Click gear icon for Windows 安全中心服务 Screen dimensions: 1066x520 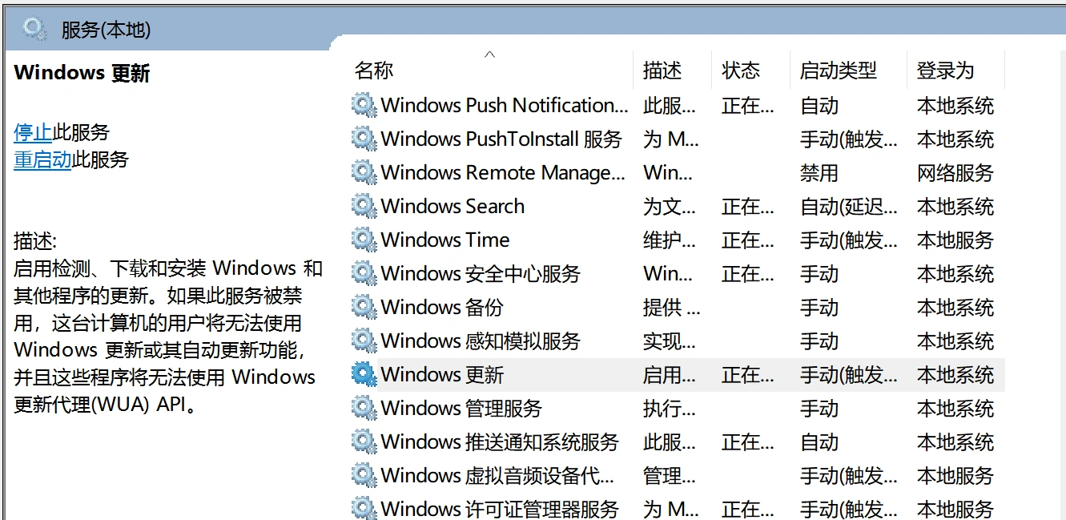(x=364, y=273)
